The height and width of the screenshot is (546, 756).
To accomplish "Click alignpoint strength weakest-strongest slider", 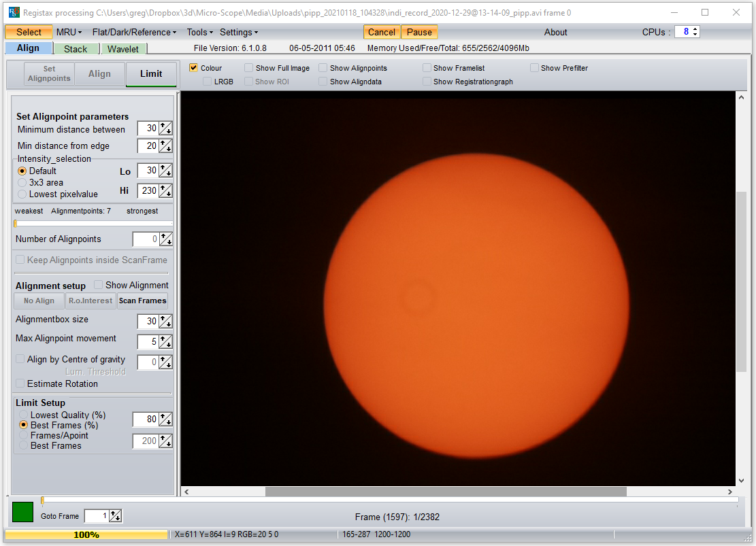I will 93,223.
